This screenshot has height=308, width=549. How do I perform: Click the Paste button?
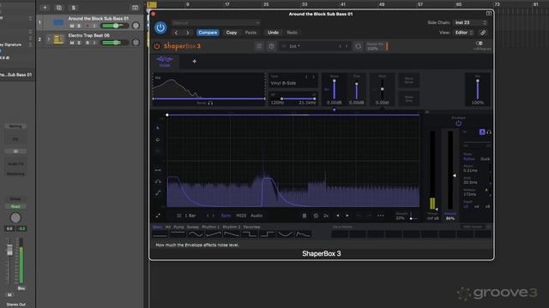click(x=250, y=33)
